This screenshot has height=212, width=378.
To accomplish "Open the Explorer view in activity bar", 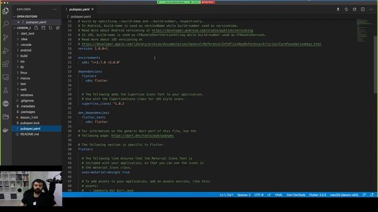I will point(5,11).
